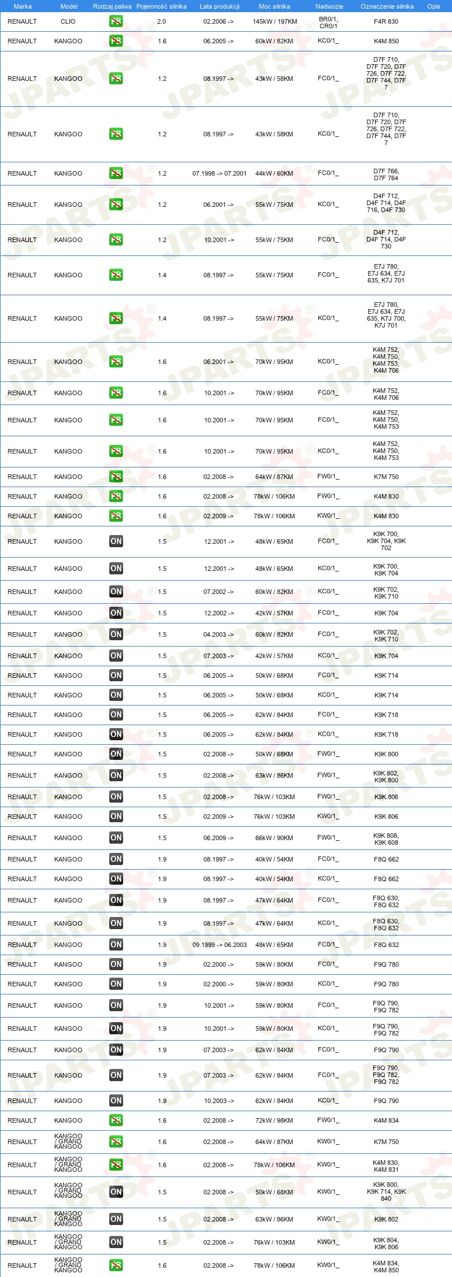452x1277 pixels.
Task: Click diesel ON icon in the 09.1999 -> 06.2003 row
Action: tap(116, 945)
